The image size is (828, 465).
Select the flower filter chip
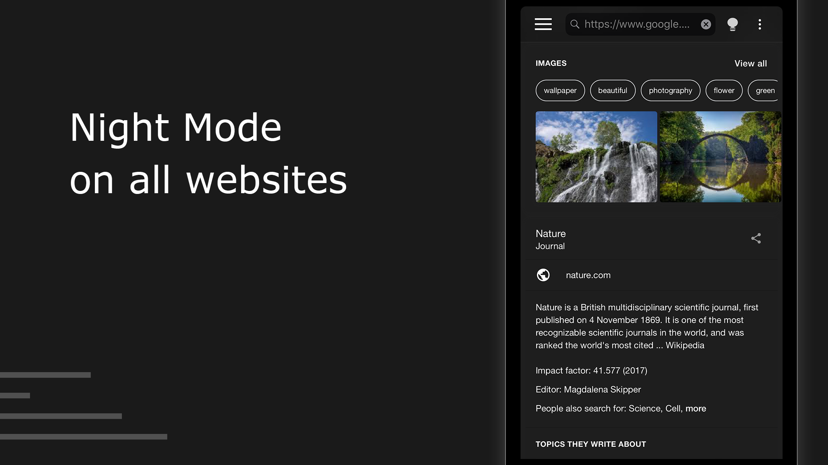click(x=724, y=91)
